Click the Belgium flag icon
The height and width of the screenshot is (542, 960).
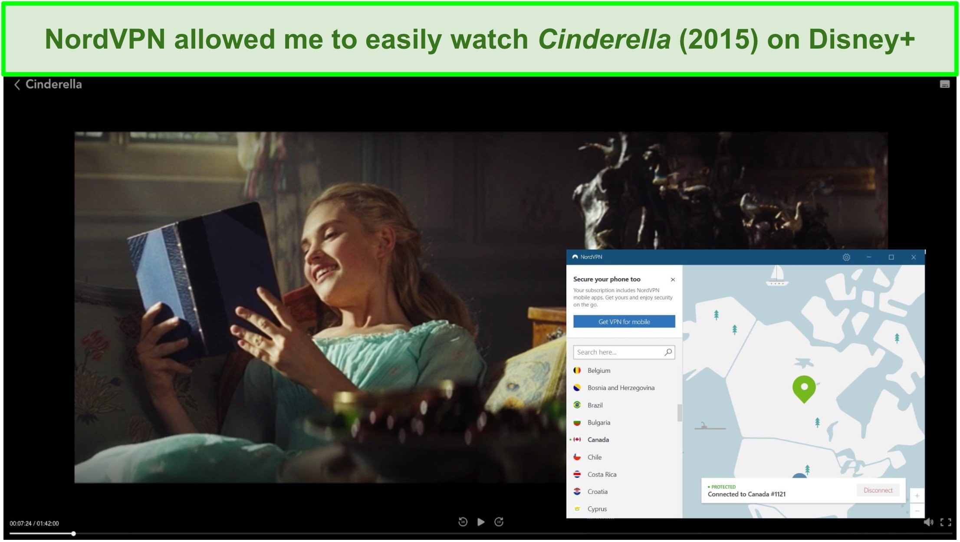click(x=577, y=371)
